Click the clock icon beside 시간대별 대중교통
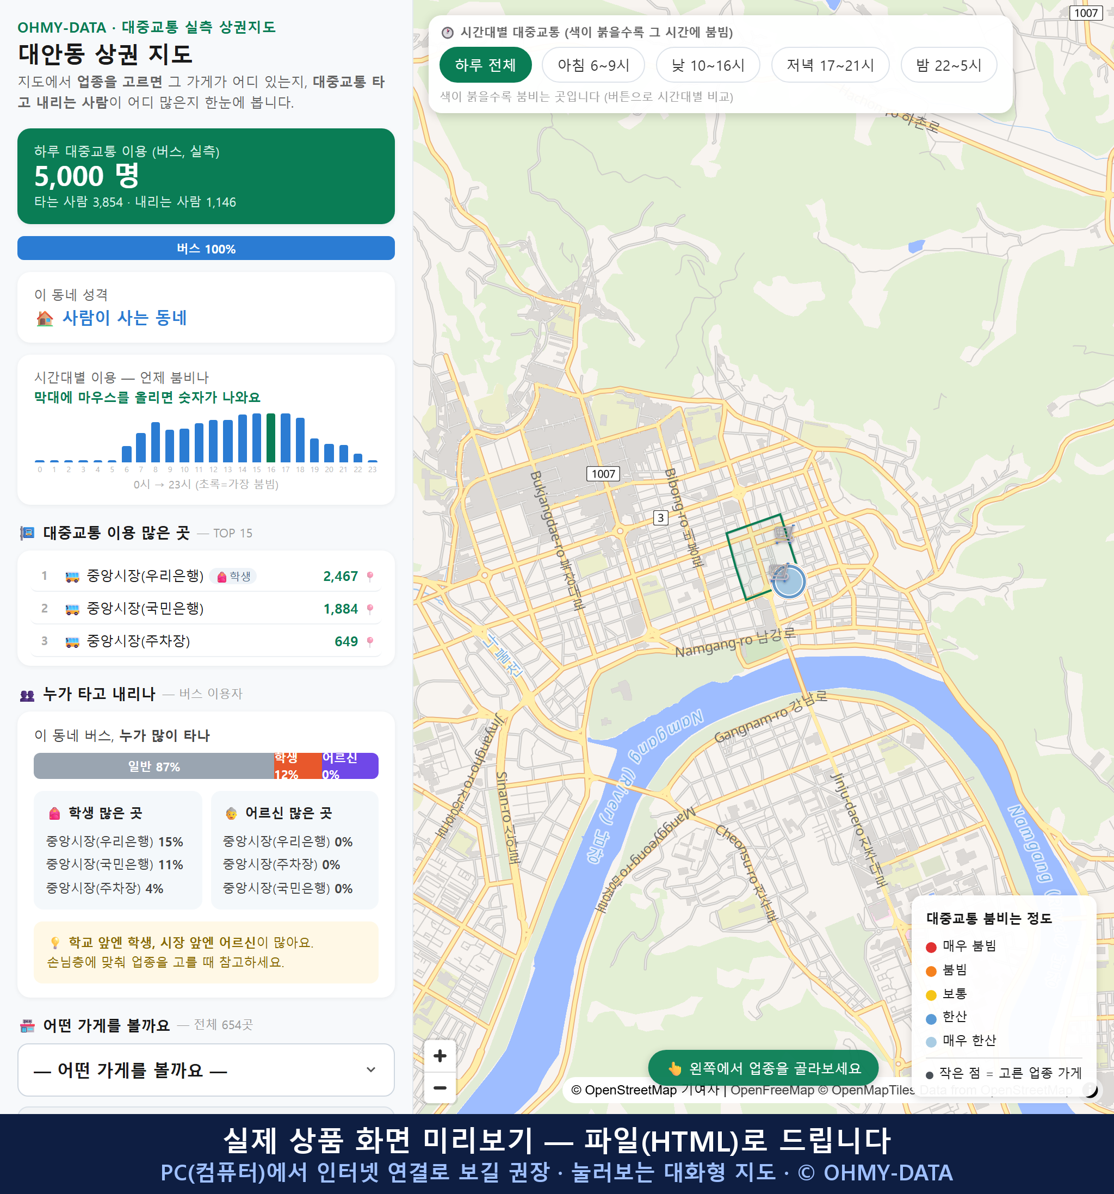 pos(448,33)
